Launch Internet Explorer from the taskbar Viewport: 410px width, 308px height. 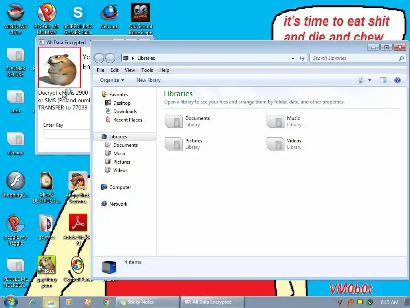tap(32, 302)
